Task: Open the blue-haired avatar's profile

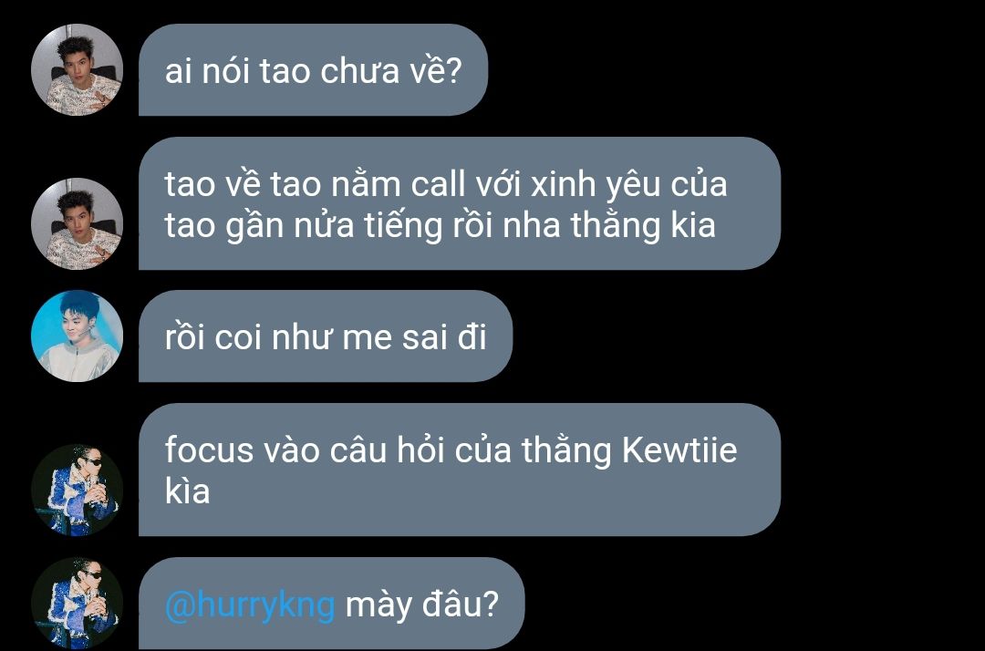Action: pos(77,336)
